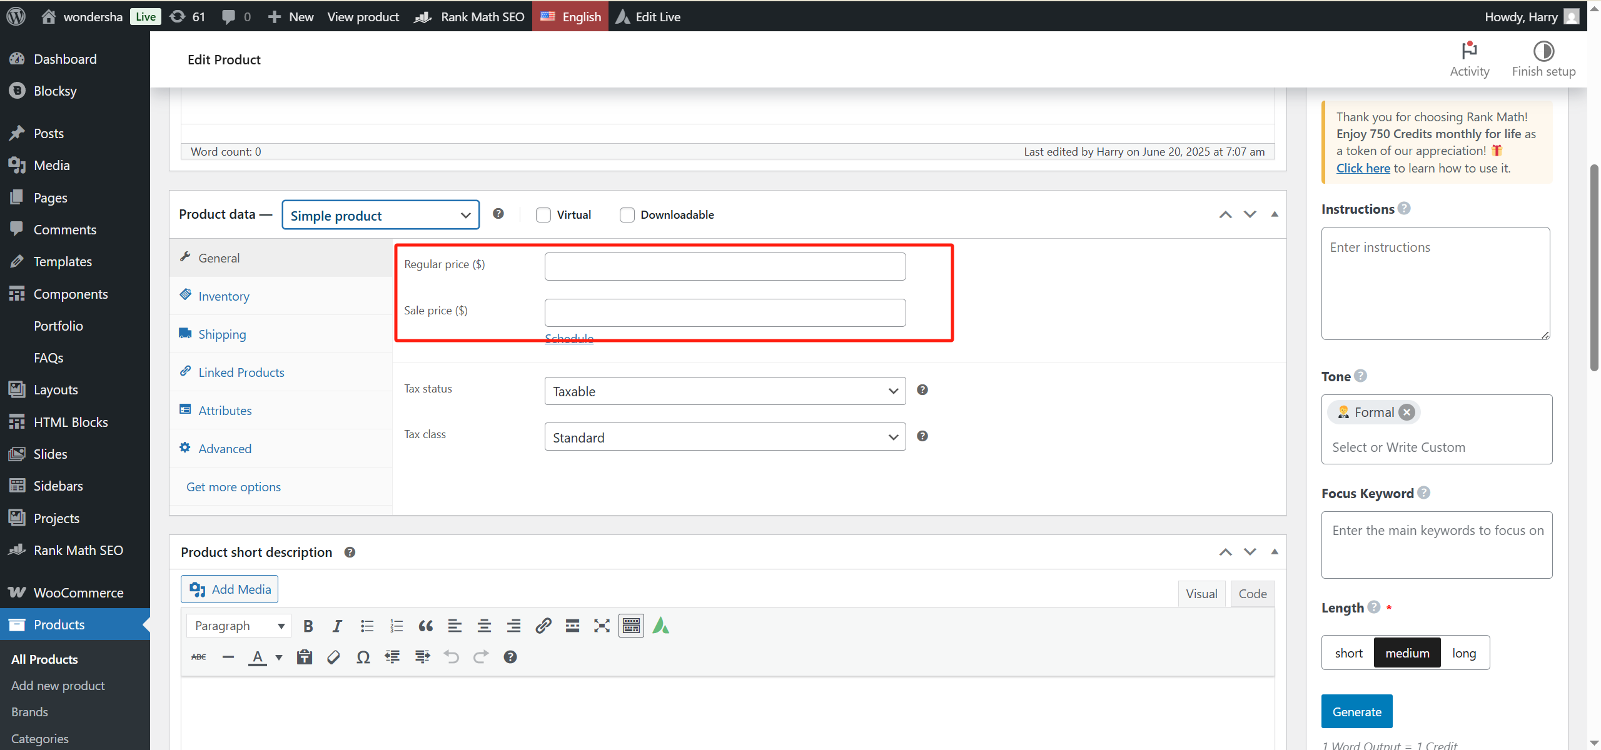Click the Bold icon in editor toolbar

pos(308,626)
